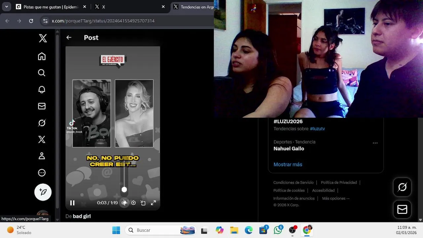The width and height of the screenshot is (423, 238).
Task: Open Messages envelope in sidebar
Action: coord(42,106)
